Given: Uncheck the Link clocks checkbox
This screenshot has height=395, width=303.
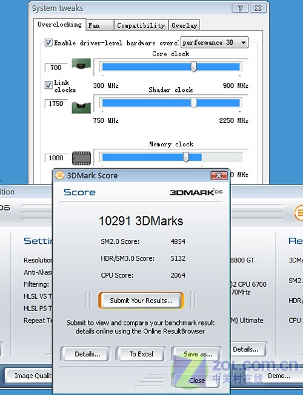Looking at the screenshot, I should [x=48, y=85].
